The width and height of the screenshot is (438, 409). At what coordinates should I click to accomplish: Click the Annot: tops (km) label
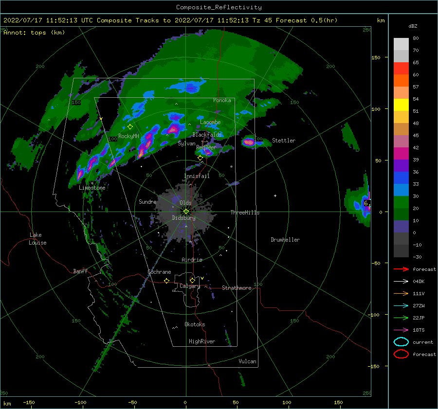[34, 33]
